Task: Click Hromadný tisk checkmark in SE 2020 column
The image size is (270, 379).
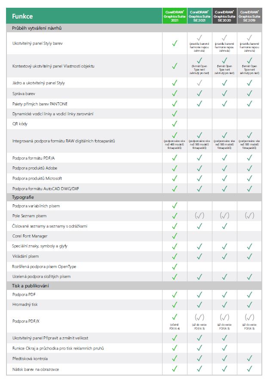Action: [x=224, y=305]
